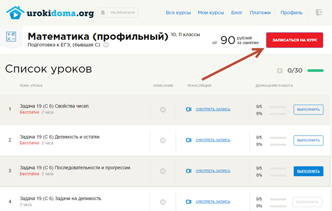Open Платежи menu item
This screenshot has height=211, width=332.
(260, 13)
